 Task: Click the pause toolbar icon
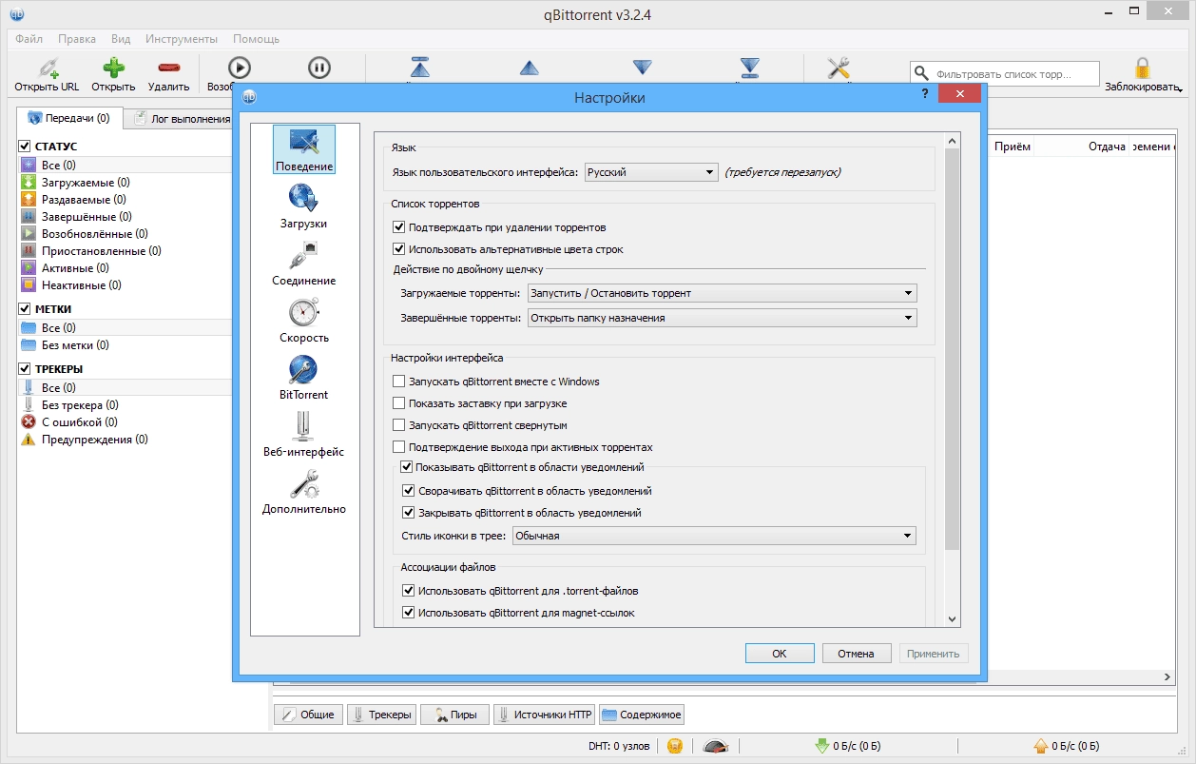click(319, 68)
